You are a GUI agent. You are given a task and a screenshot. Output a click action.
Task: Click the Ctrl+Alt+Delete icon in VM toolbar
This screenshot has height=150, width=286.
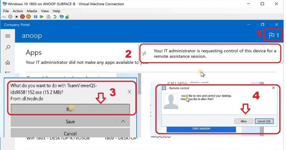pyautogui.click(x=4, y=17)
